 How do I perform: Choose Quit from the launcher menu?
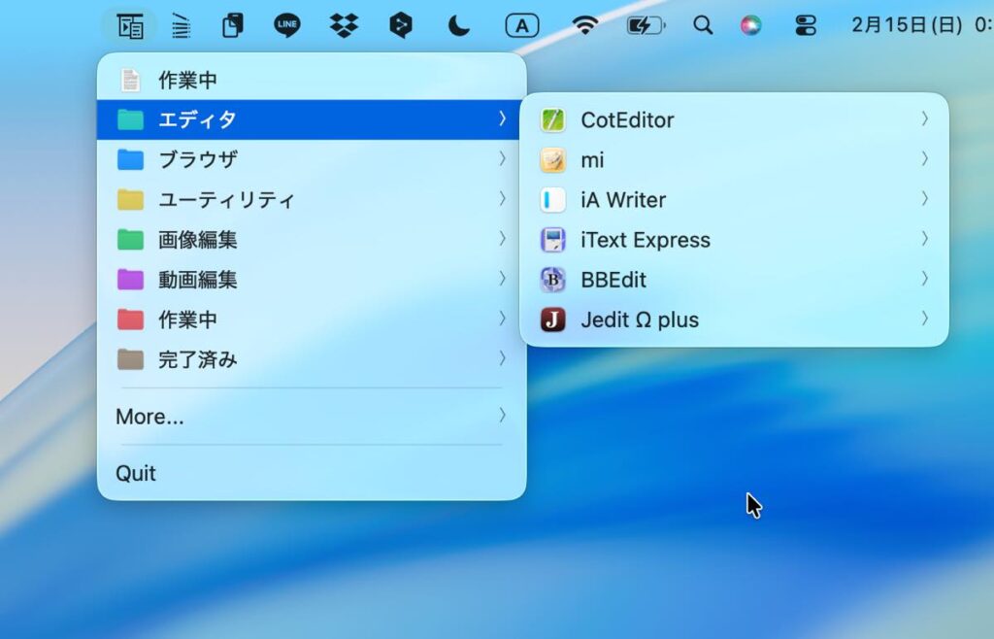[x=136, y=473]
